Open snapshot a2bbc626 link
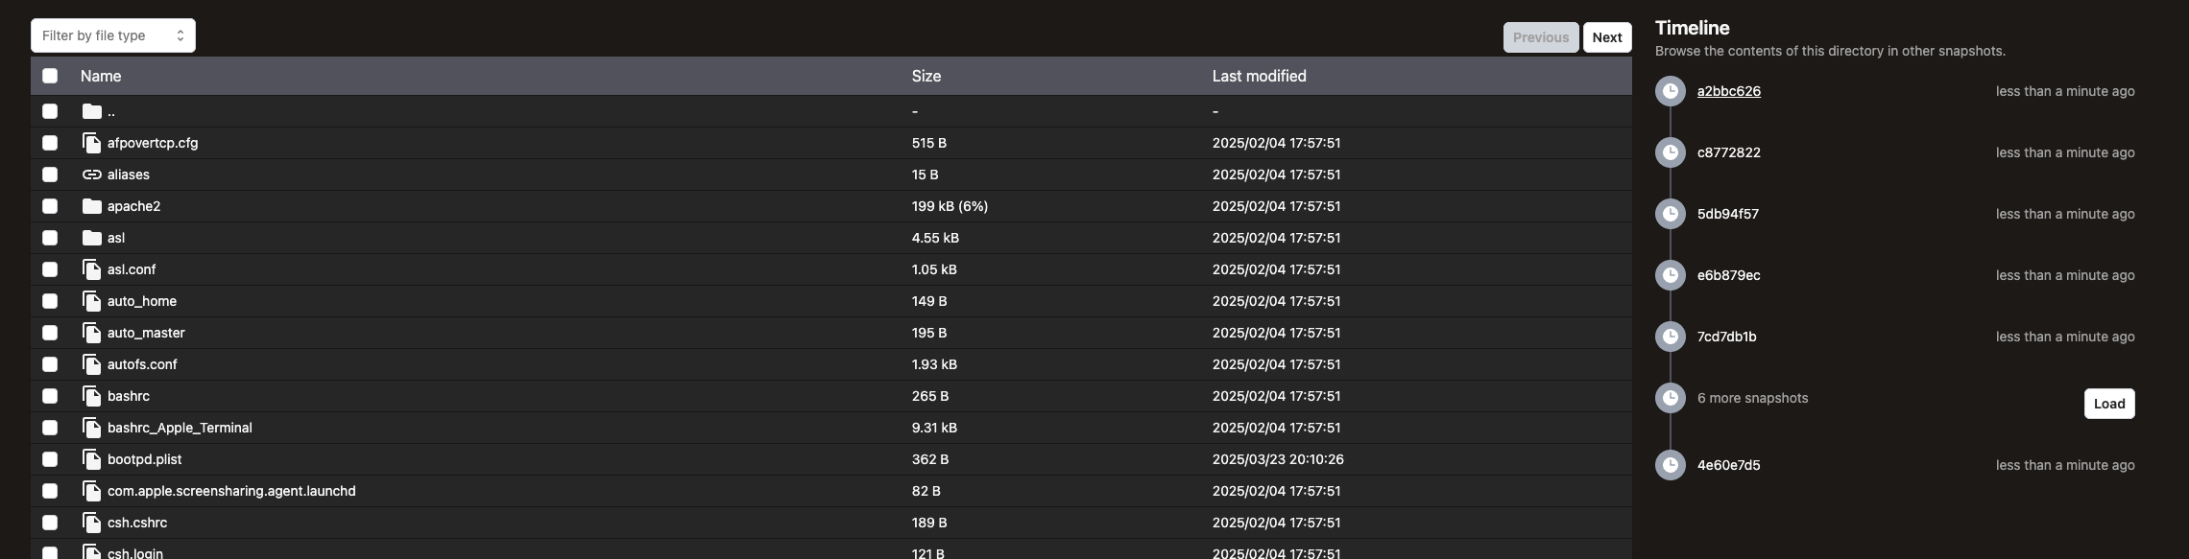Viewport: 2189px width, 559px height. [1728, 91]
